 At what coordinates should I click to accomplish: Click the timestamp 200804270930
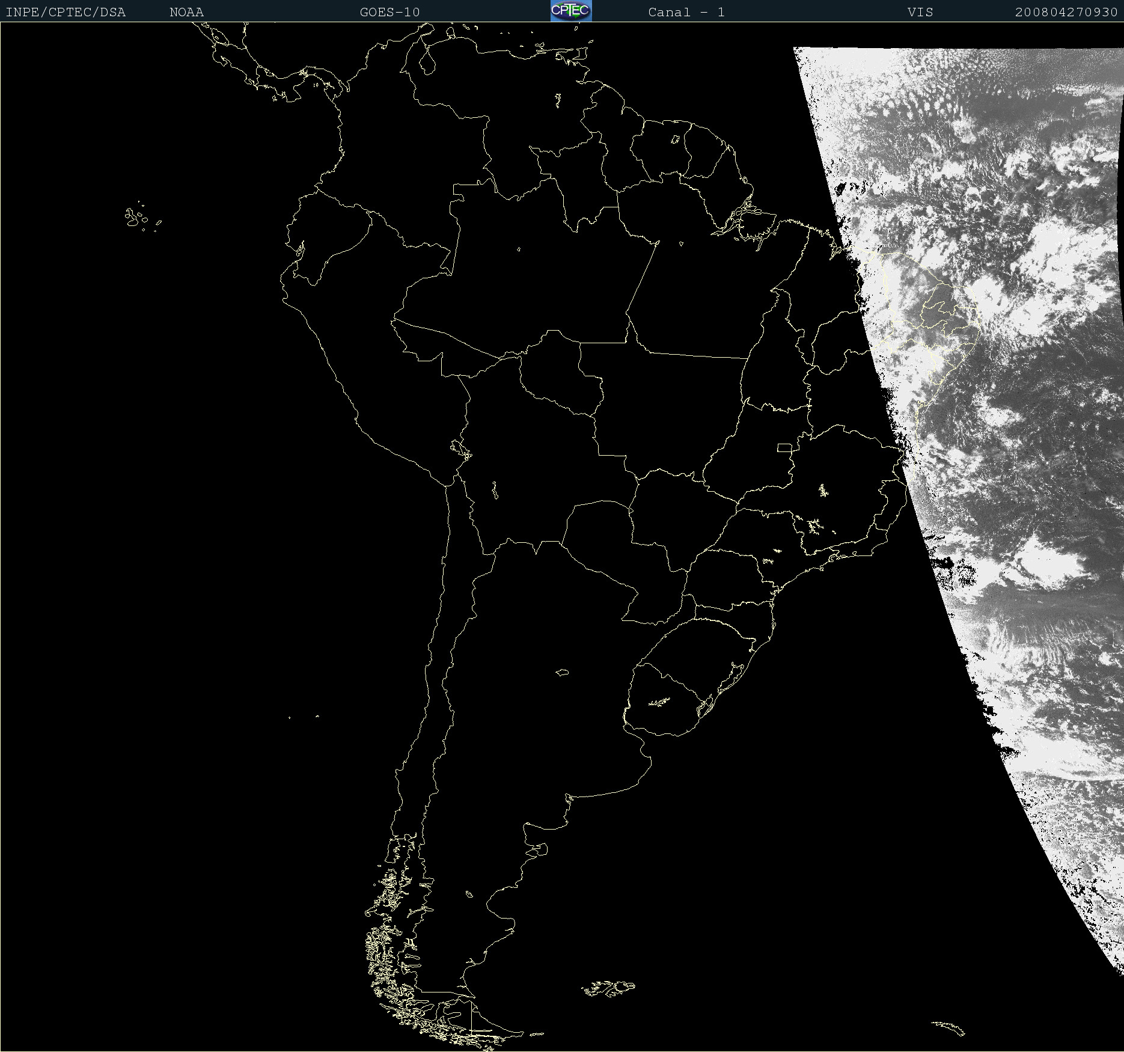point(1066,12)
